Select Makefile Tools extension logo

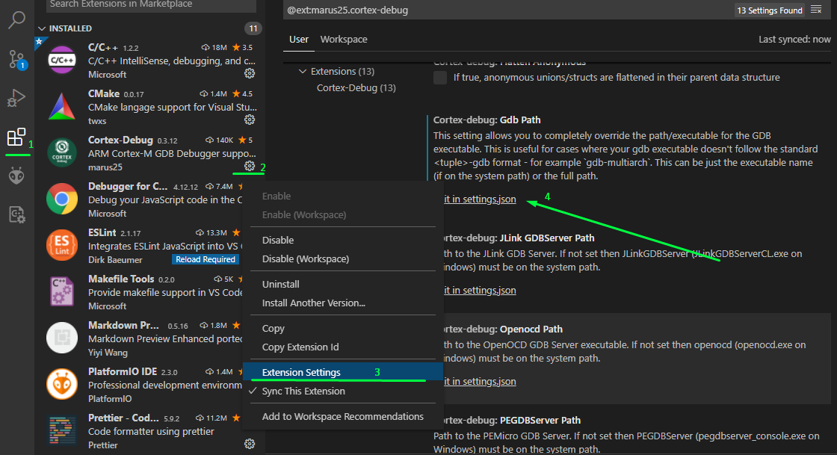(x=62, y=291)
